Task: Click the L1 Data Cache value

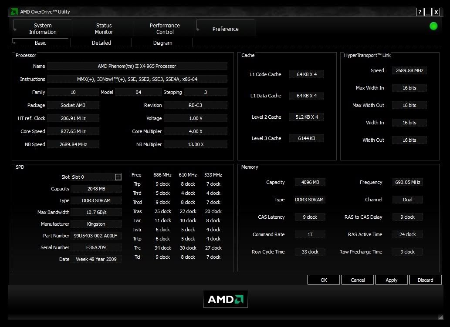Action: tap(307, 96)
